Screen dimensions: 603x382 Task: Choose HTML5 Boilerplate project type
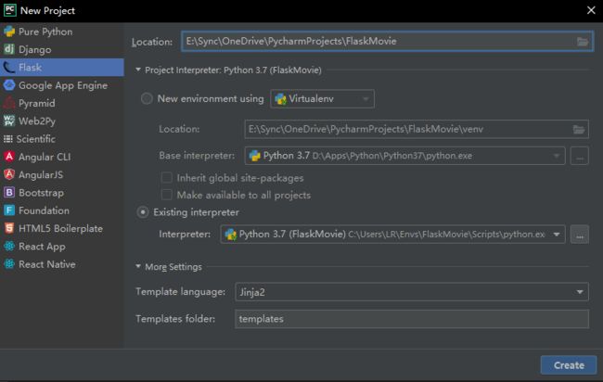[62, 228]
